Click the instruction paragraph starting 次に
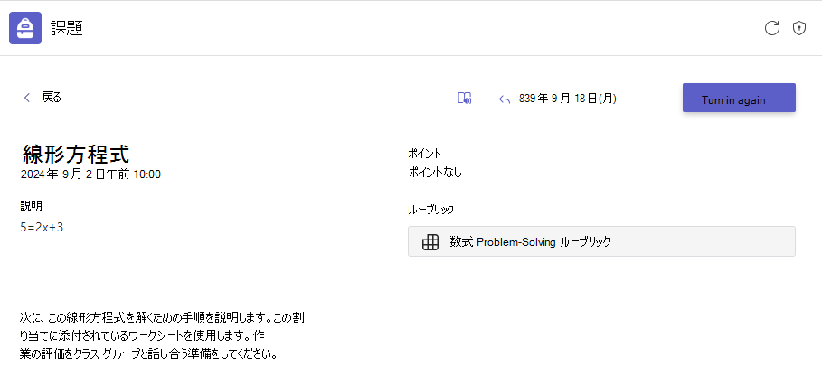Screen dimensions: 822x386 pos(162,335)
